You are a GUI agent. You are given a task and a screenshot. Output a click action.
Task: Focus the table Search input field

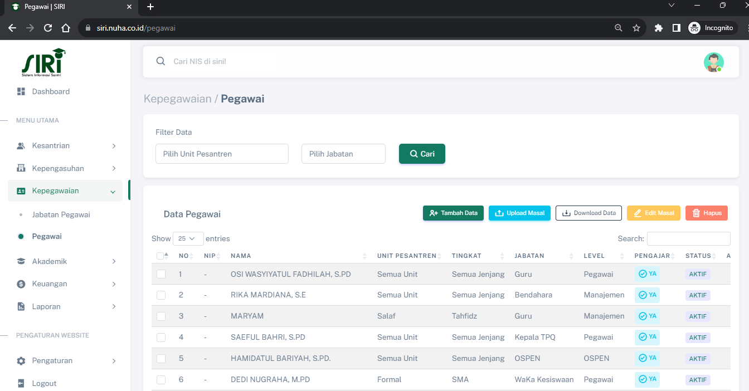point(688,238)
